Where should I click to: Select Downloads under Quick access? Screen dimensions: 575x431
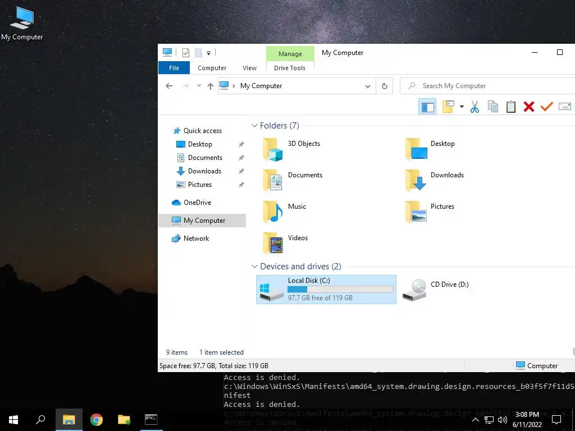pyautogui.click(x=204, y=171)
